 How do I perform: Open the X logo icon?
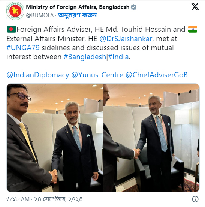pos(195,7)
